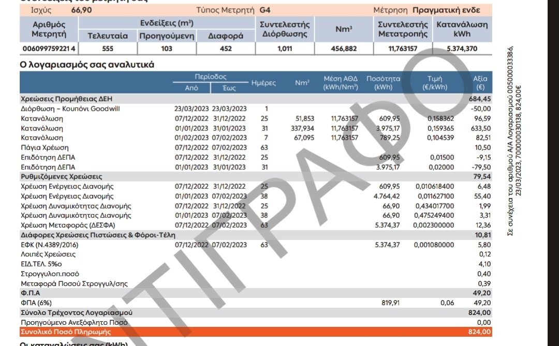Click the capacity rate 0,475249400

(x=434, y=215)
